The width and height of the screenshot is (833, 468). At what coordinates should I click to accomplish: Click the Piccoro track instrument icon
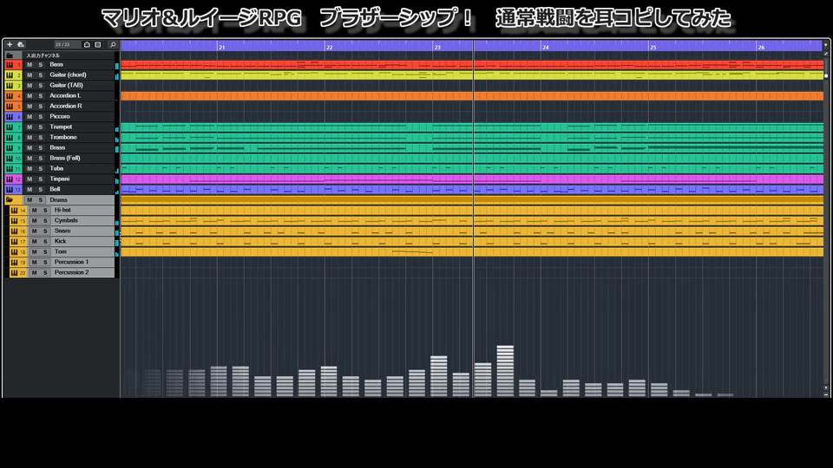point(10,117)
